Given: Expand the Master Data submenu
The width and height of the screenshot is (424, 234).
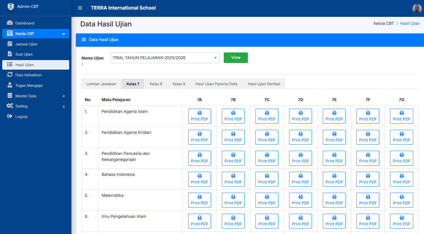Looking at the screenshot, I should [63, 96].
